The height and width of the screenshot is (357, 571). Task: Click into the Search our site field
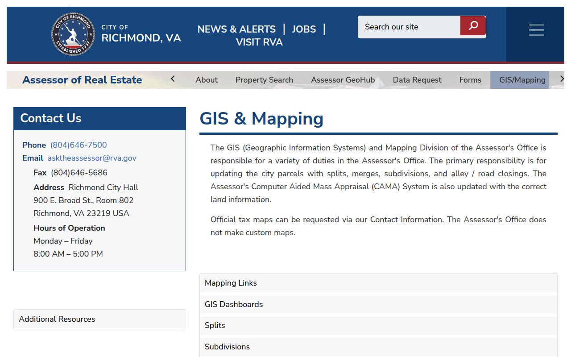point(409,27)
